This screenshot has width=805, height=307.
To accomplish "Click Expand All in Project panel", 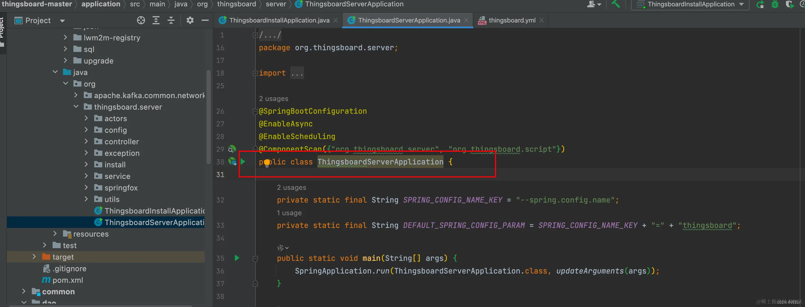I will coord(156,20).
